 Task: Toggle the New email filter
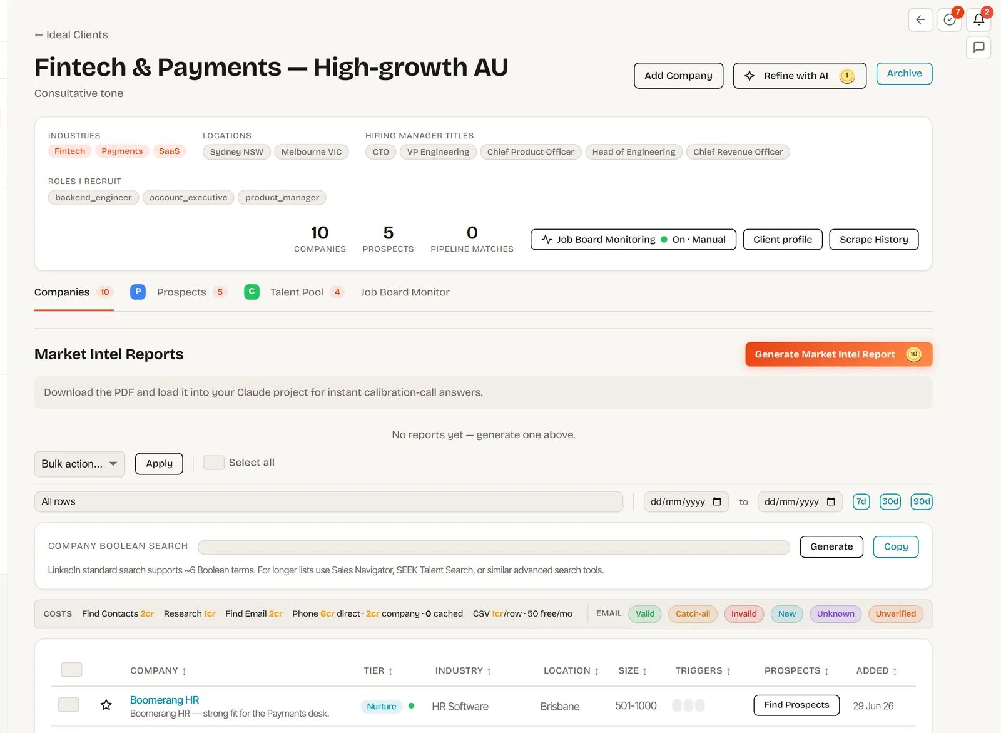[787, 614]
